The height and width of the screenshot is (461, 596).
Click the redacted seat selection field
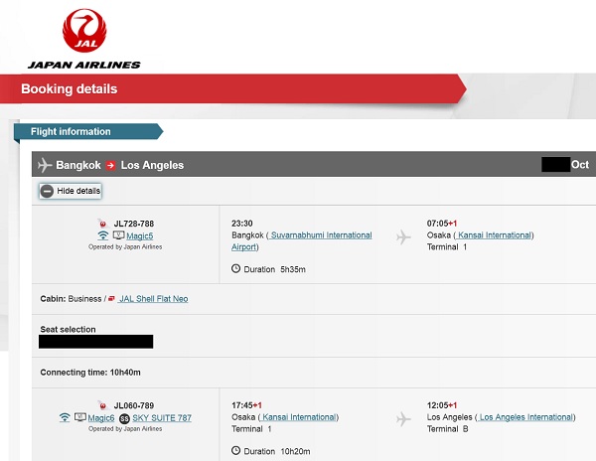[x=95, y=342]
